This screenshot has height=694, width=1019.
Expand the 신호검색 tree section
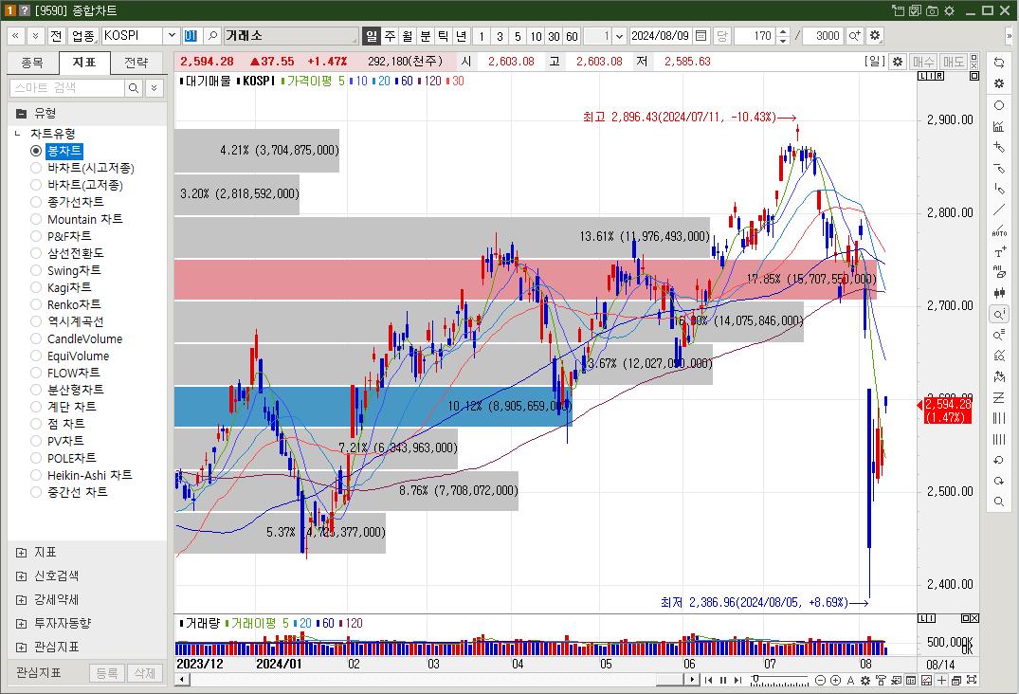[x=21, y=576]
